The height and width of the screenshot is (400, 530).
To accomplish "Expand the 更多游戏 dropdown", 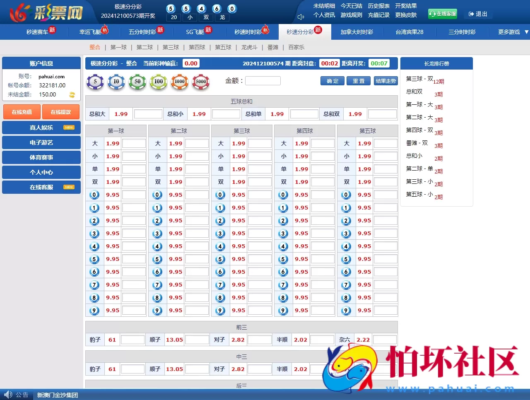I will pyautogui.click(x=510, y=31).
